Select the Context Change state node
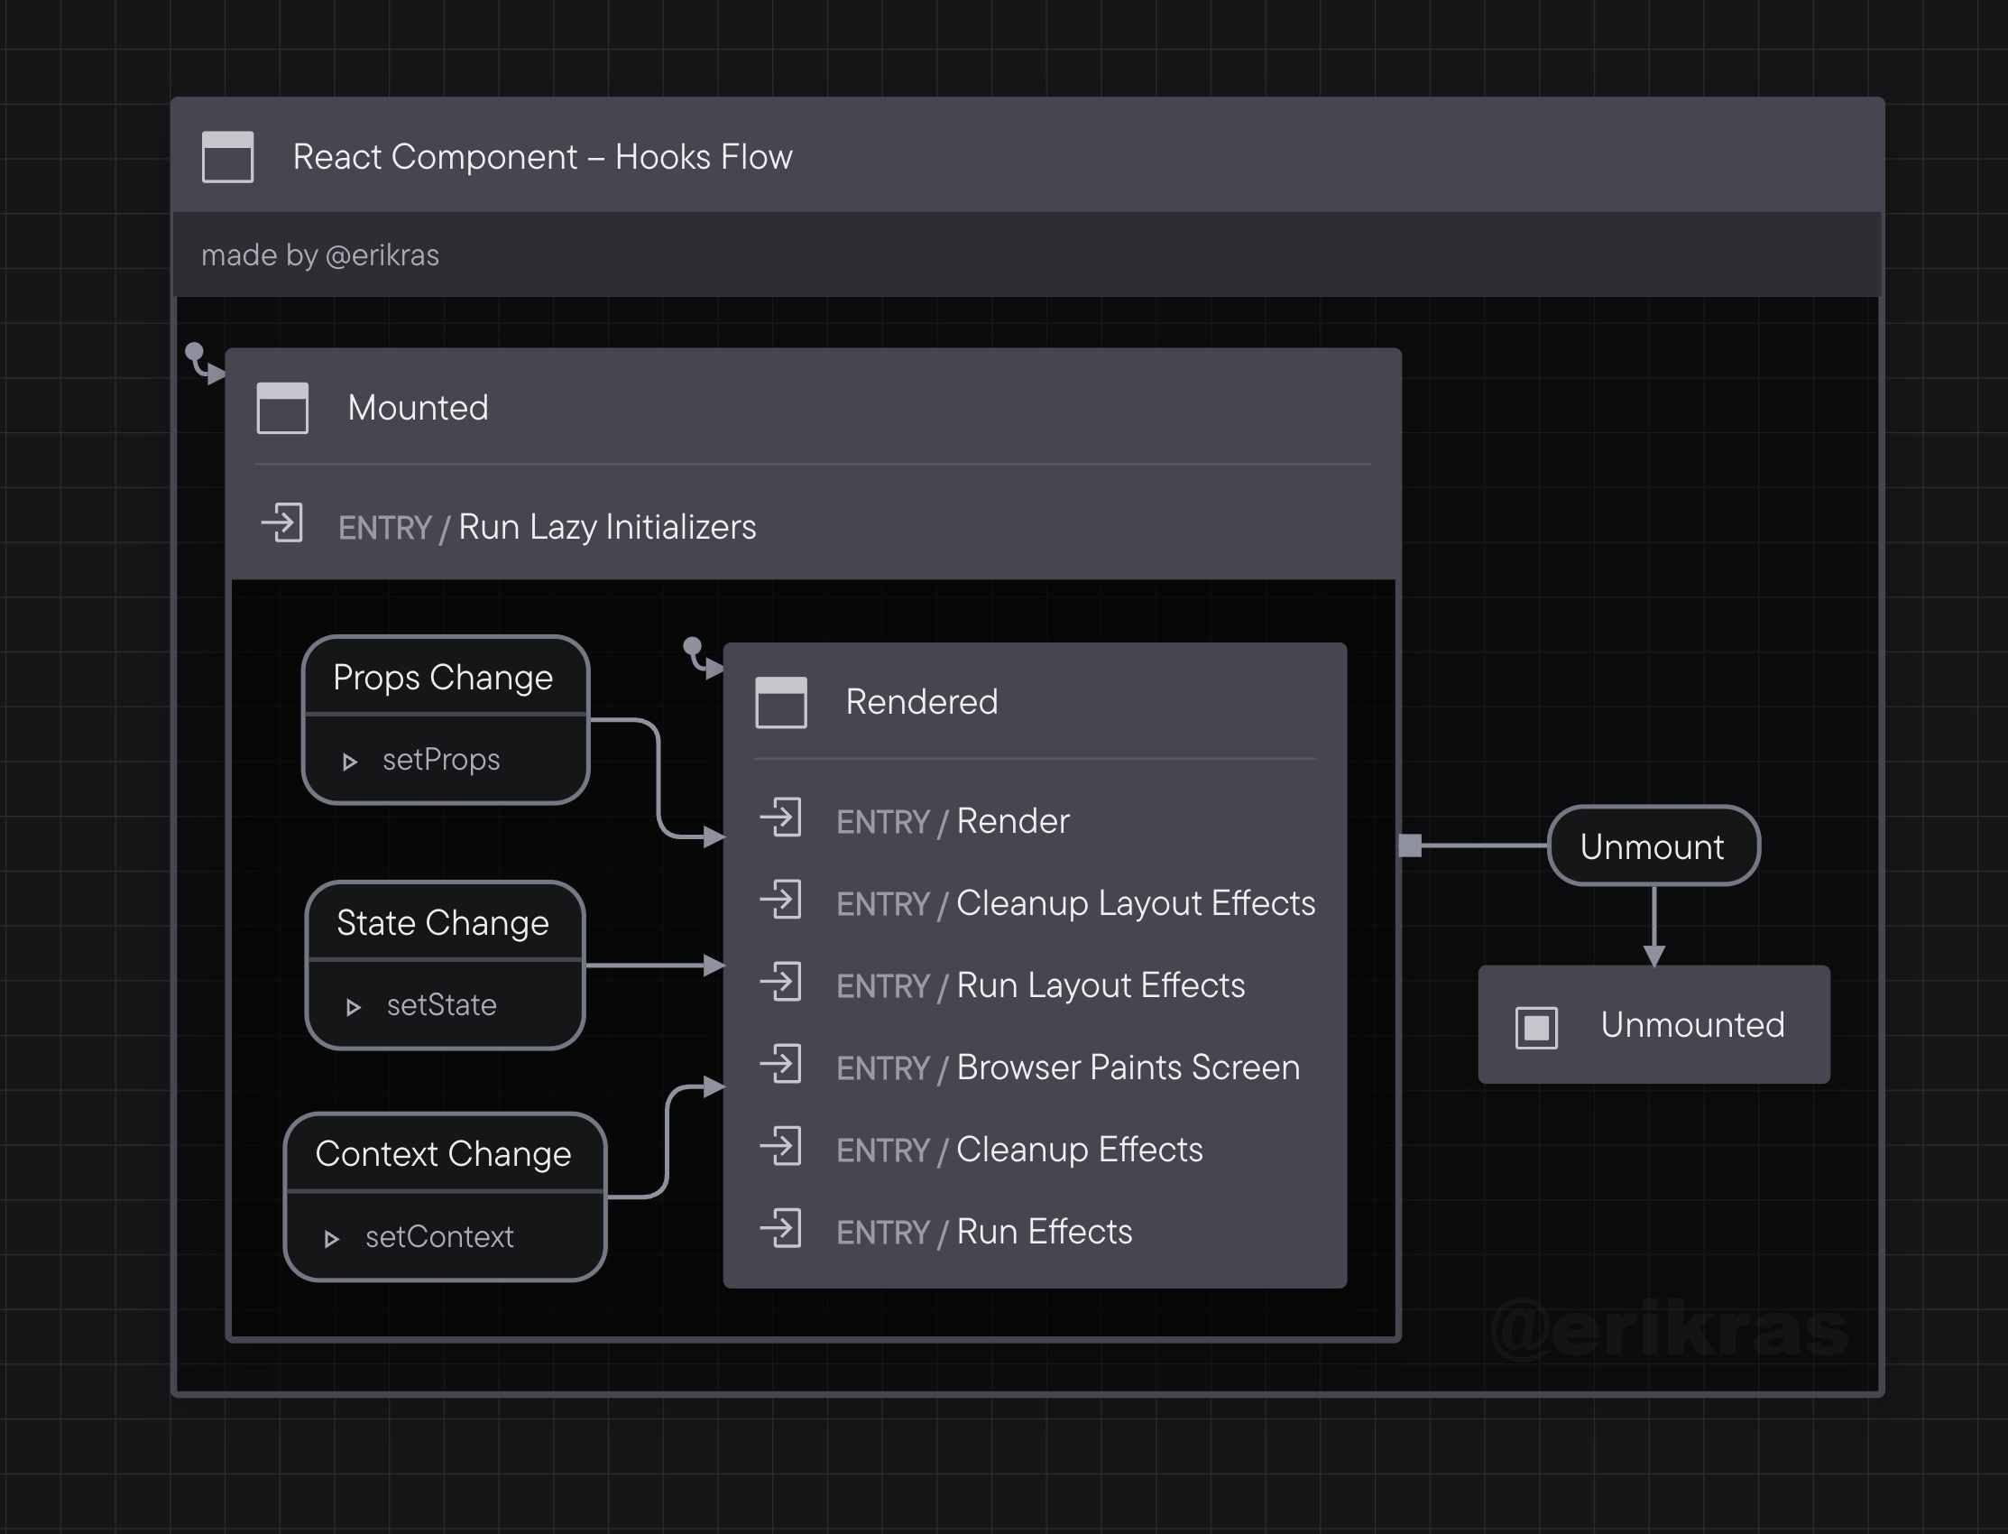 (444, 1154)
